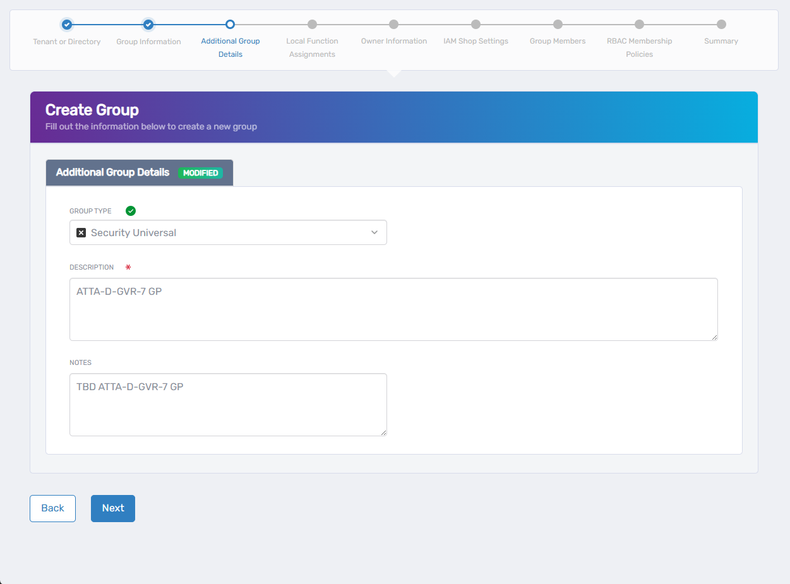
Task: Click the Group Information completed step circle
Action: click(x=148, y=25)
